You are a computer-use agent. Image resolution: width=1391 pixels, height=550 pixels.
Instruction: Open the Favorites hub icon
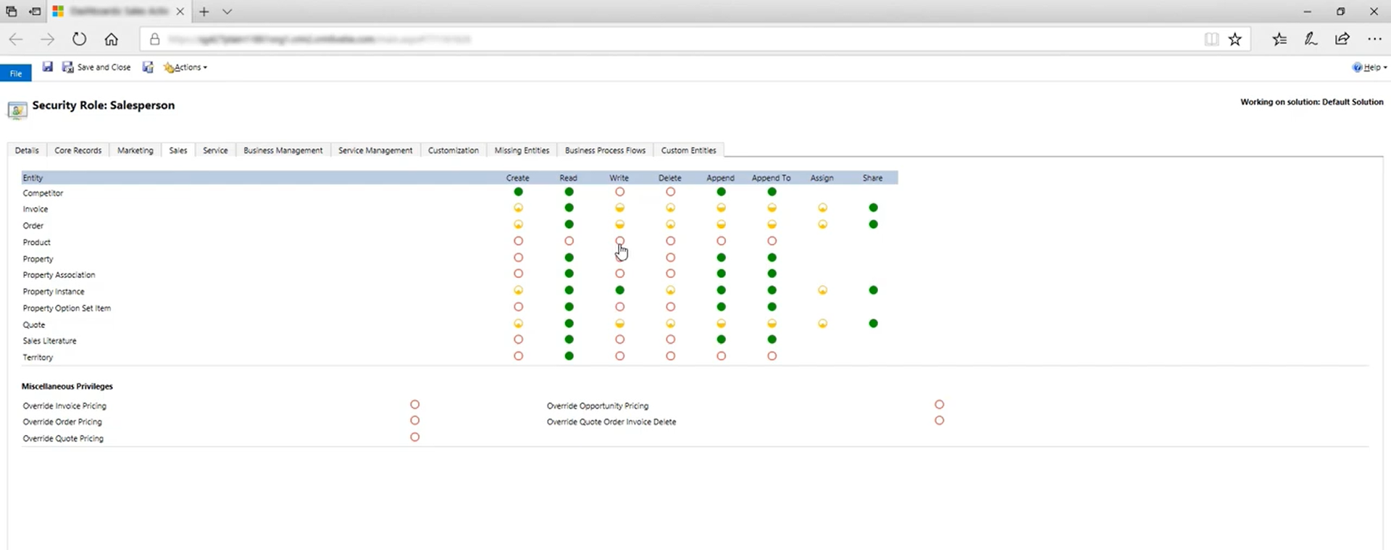pyautogui.click(x=1279, y=39)
